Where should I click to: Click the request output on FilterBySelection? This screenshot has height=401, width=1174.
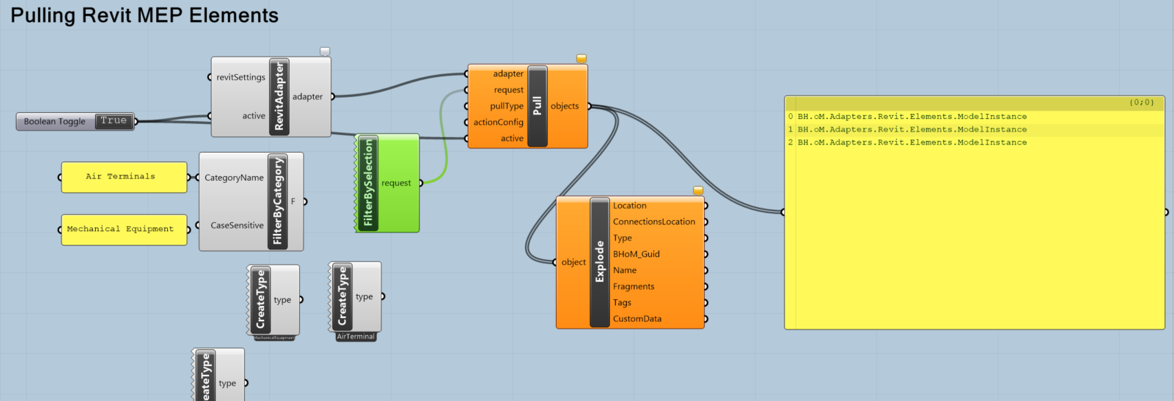(x=398, y=183)
